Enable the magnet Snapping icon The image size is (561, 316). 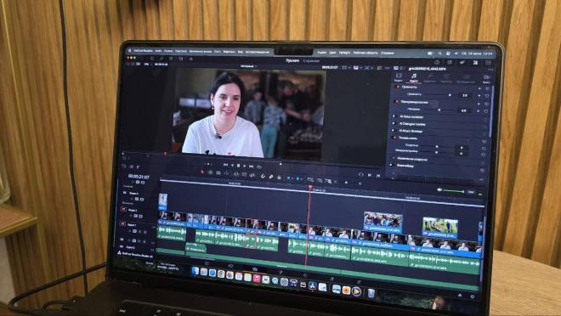point(263,176)
